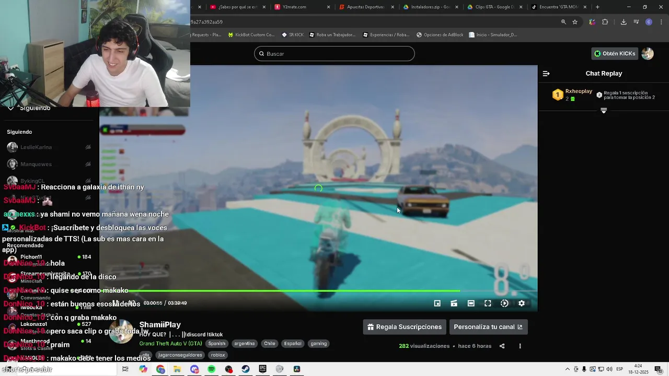Switch to Clips GTA Google Drive tab
669x376 pixels.
(494, 7)
